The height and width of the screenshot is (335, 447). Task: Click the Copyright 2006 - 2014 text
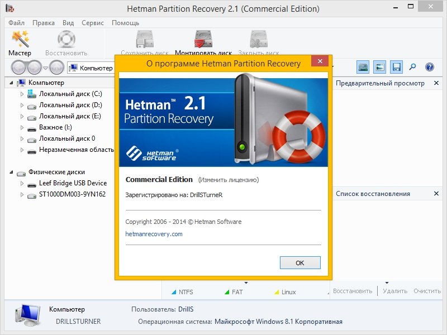tap(183, 222)
